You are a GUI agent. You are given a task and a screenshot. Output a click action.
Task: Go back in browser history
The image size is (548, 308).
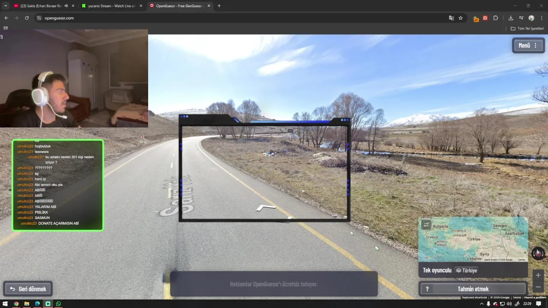click(x=6, y=18)
